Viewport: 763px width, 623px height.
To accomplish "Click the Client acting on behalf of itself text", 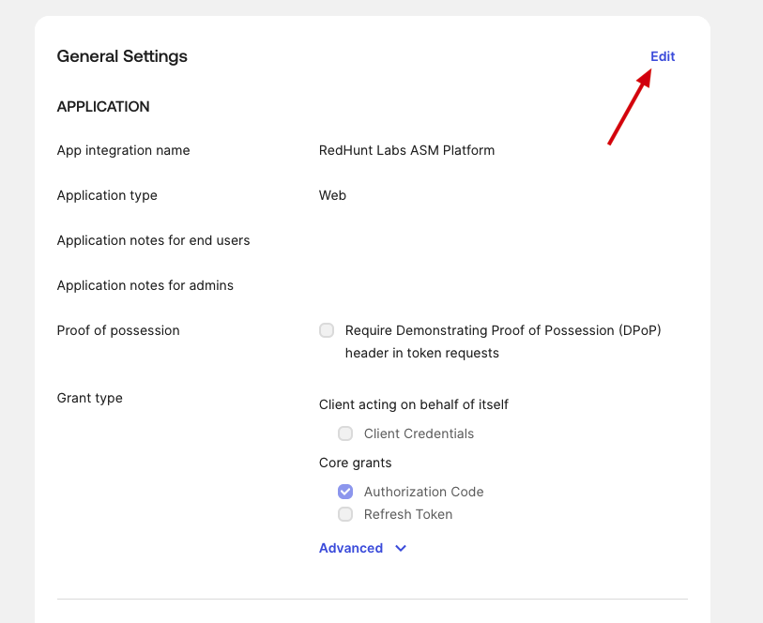I will (x=414, y=404).
